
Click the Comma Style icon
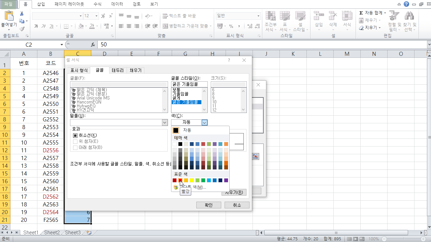pos(239,26)
